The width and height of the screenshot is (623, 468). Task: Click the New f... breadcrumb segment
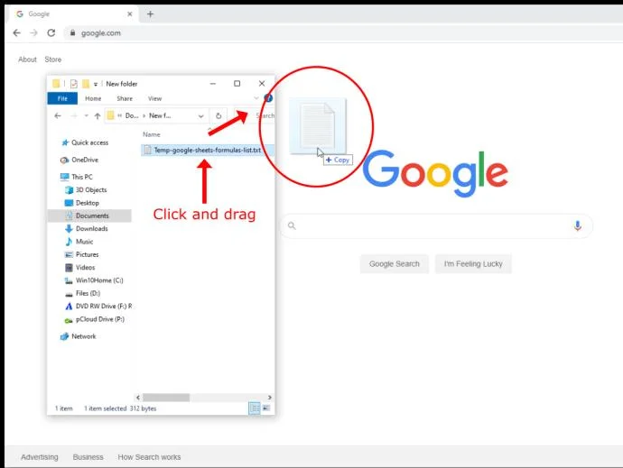(160, 116)
